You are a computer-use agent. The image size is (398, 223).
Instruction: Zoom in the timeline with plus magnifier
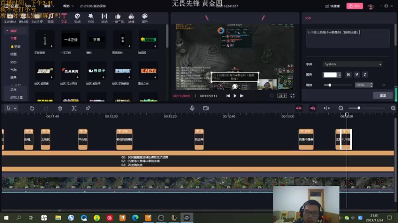pyautogui.click(x=393, y=108)
